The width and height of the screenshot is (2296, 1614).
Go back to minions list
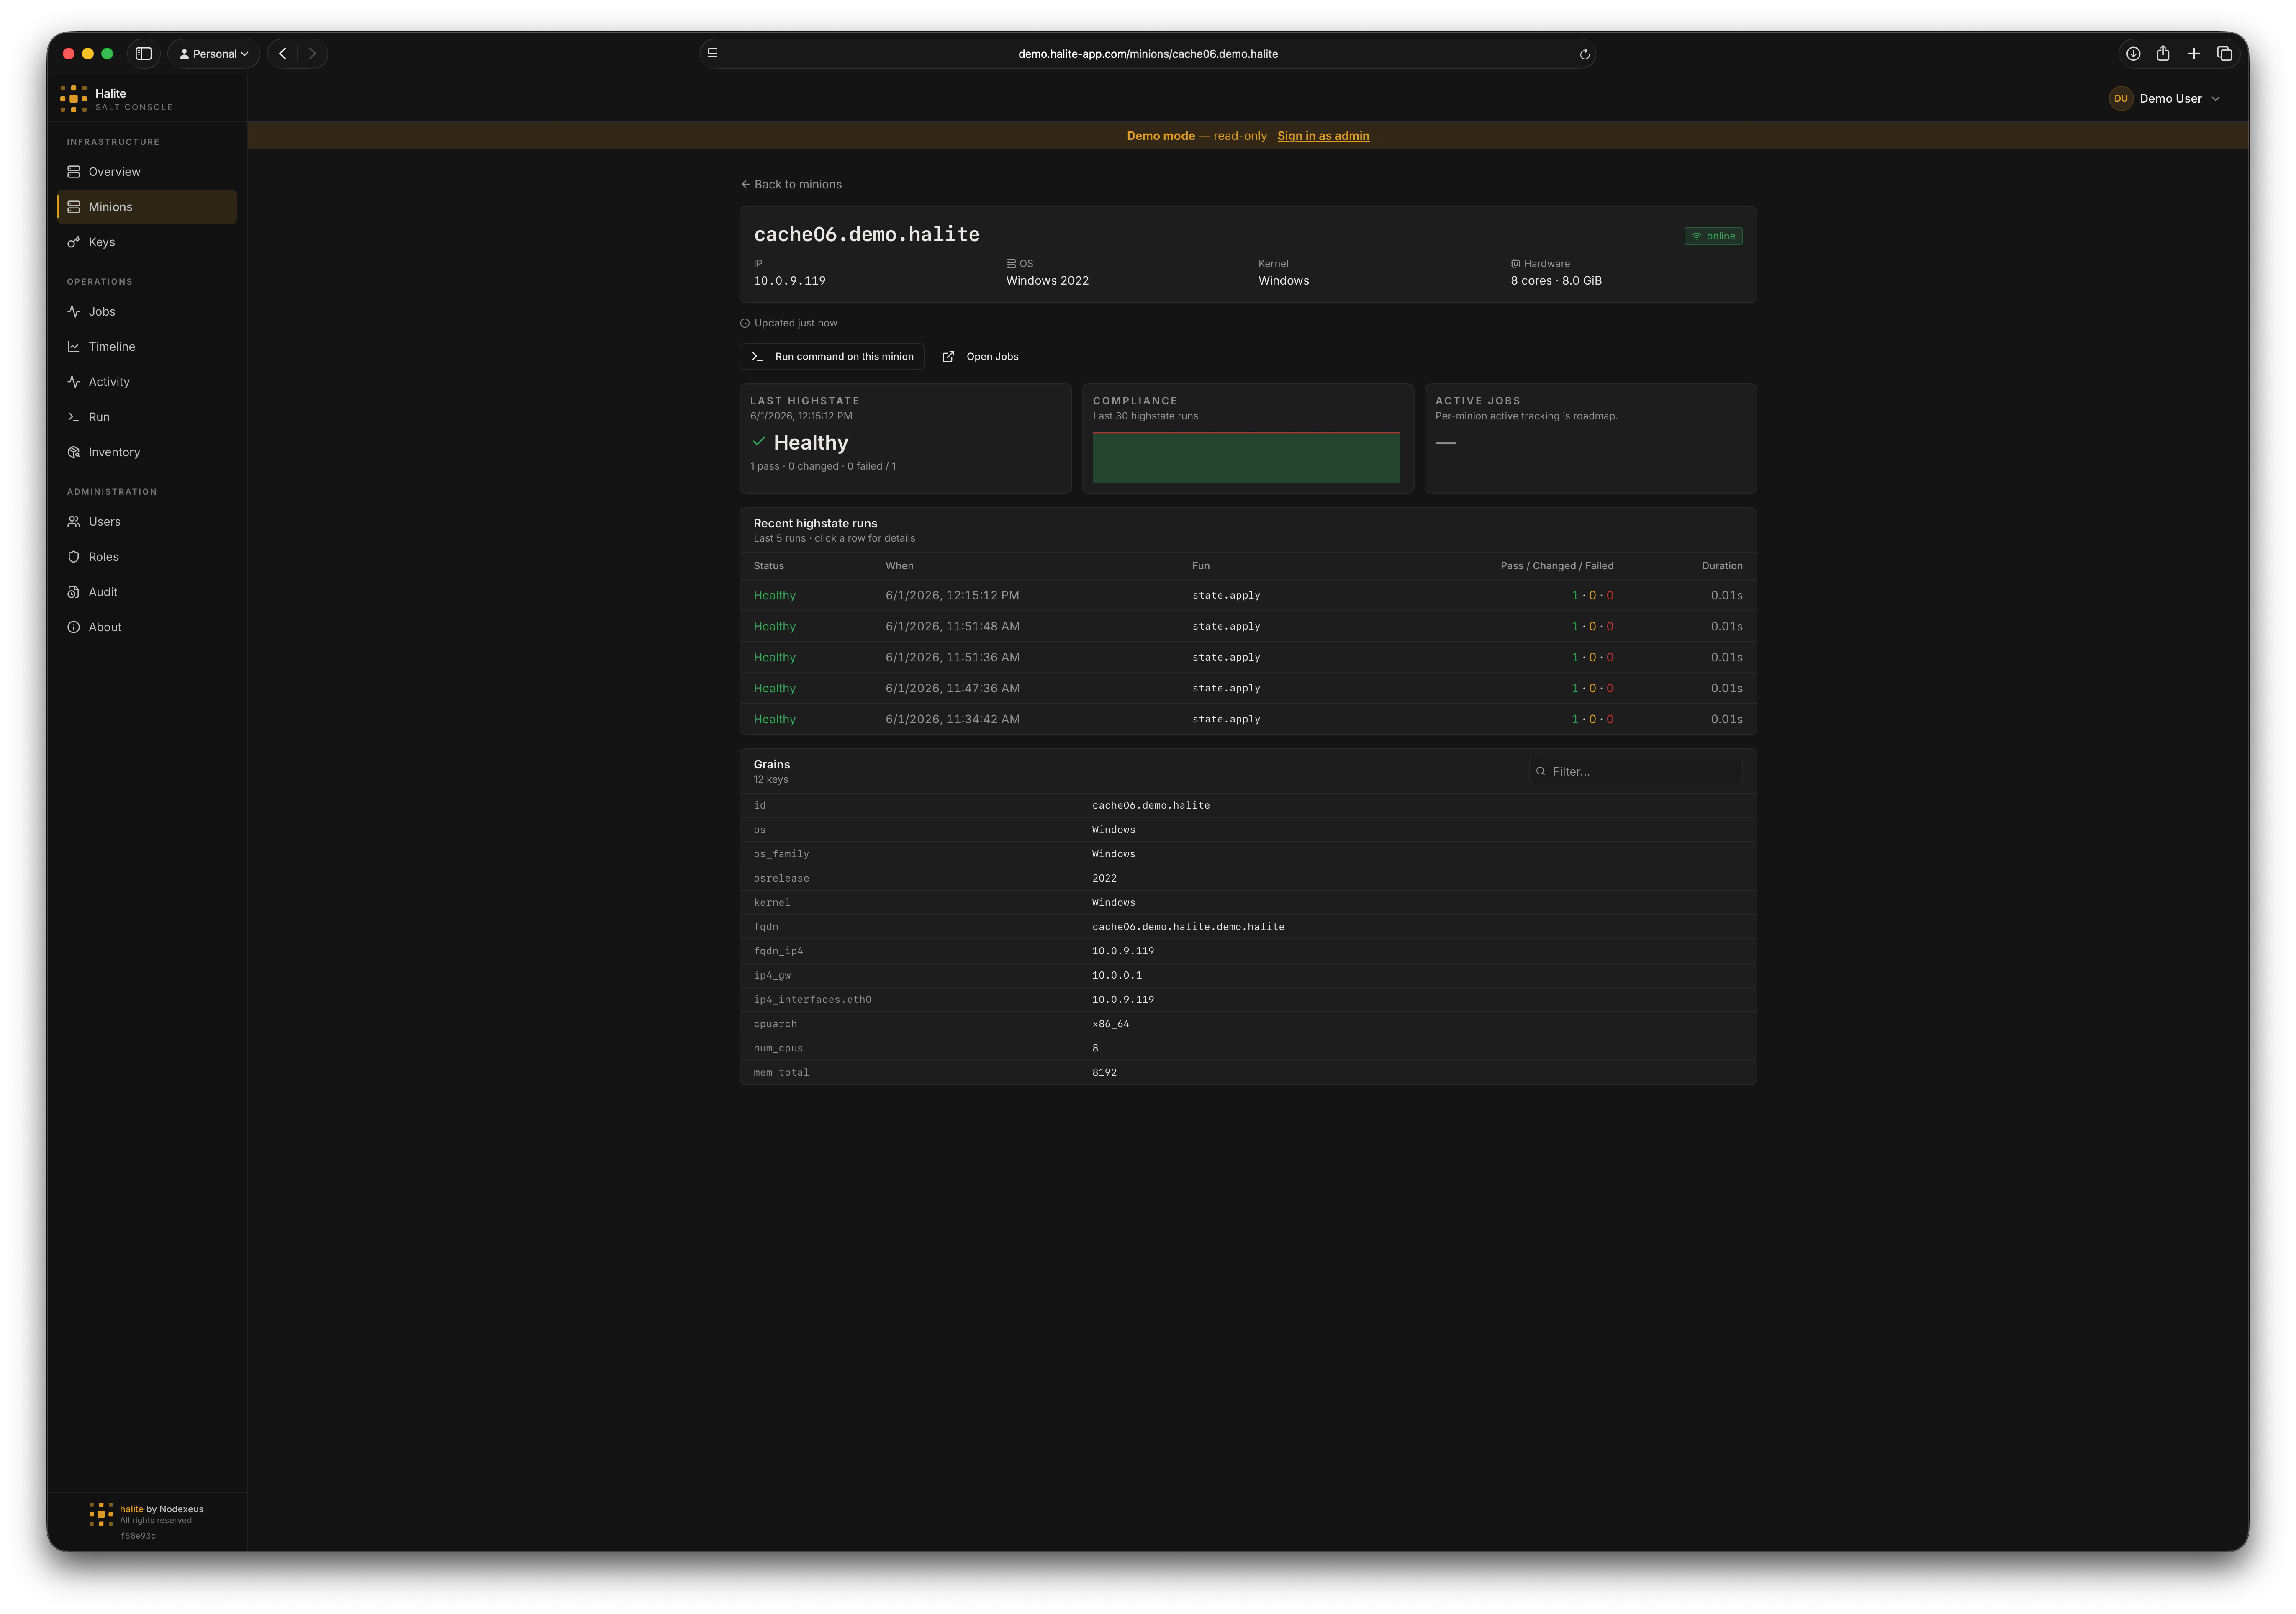791,184
